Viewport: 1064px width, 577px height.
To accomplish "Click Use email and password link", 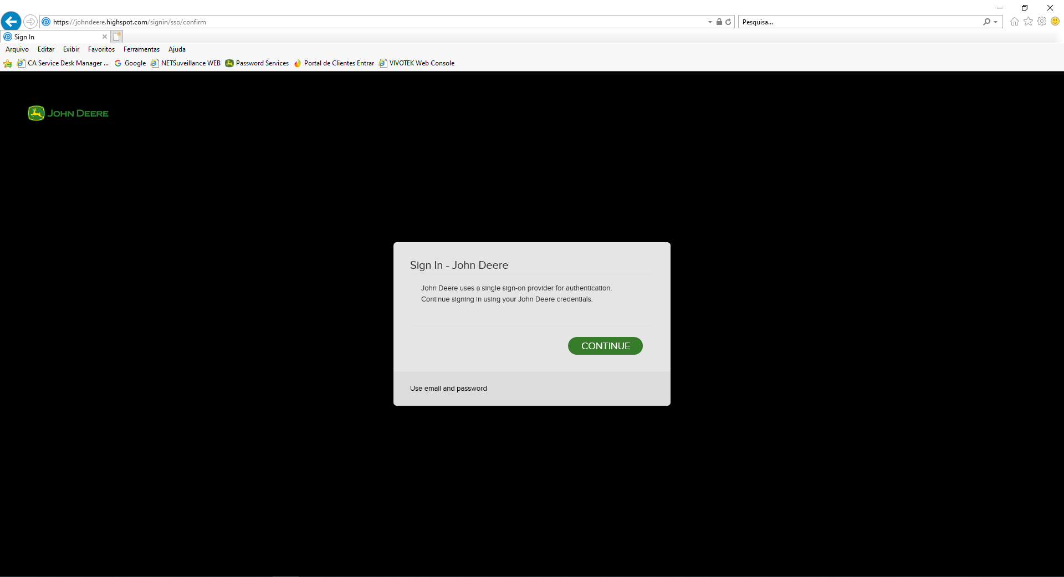I will 448,389.
